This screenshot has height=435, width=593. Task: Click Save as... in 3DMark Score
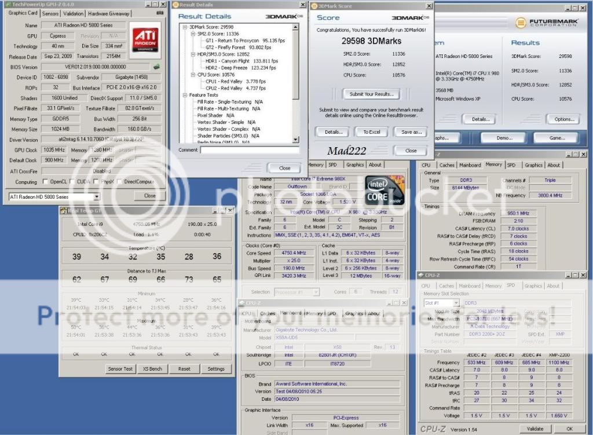click(412, 132)
